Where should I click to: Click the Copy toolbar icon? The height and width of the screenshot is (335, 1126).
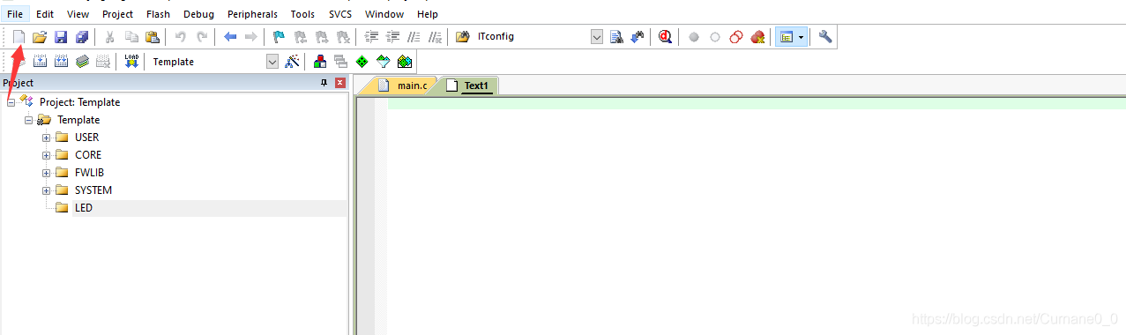click(x=131, y=37)
